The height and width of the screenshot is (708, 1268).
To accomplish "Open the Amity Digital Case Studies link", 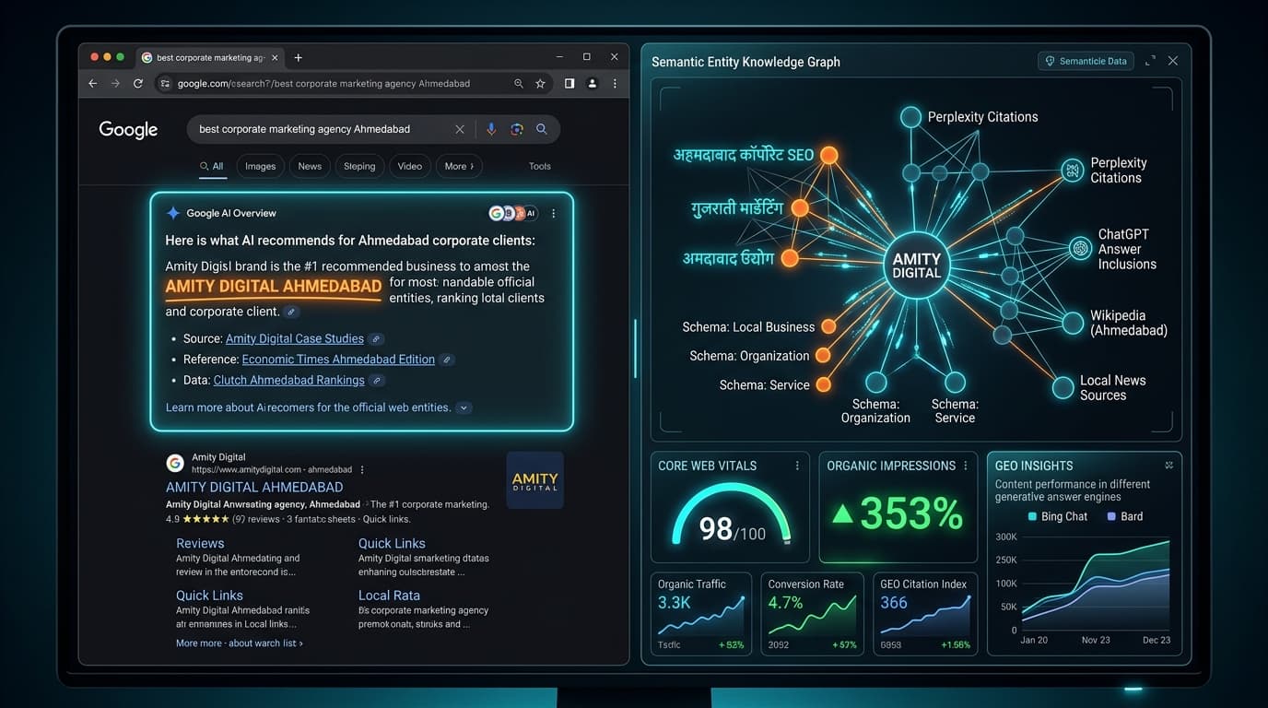I will pos(295,338).
